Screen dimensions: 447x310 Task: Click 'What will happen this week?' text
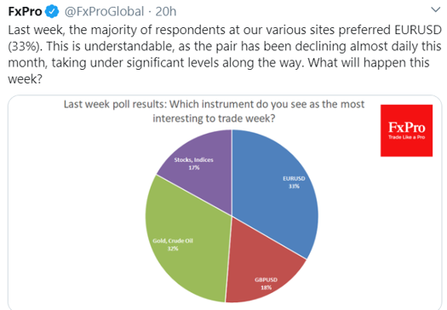coord(219,71)
